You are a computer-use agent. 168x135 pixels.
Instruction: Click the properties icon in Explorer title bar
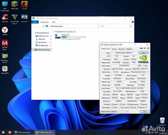pos(38,18)
